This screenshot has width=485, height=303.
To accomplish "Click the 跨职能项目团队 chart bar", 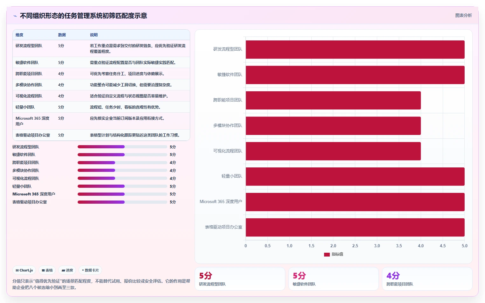I will (333, 100).
